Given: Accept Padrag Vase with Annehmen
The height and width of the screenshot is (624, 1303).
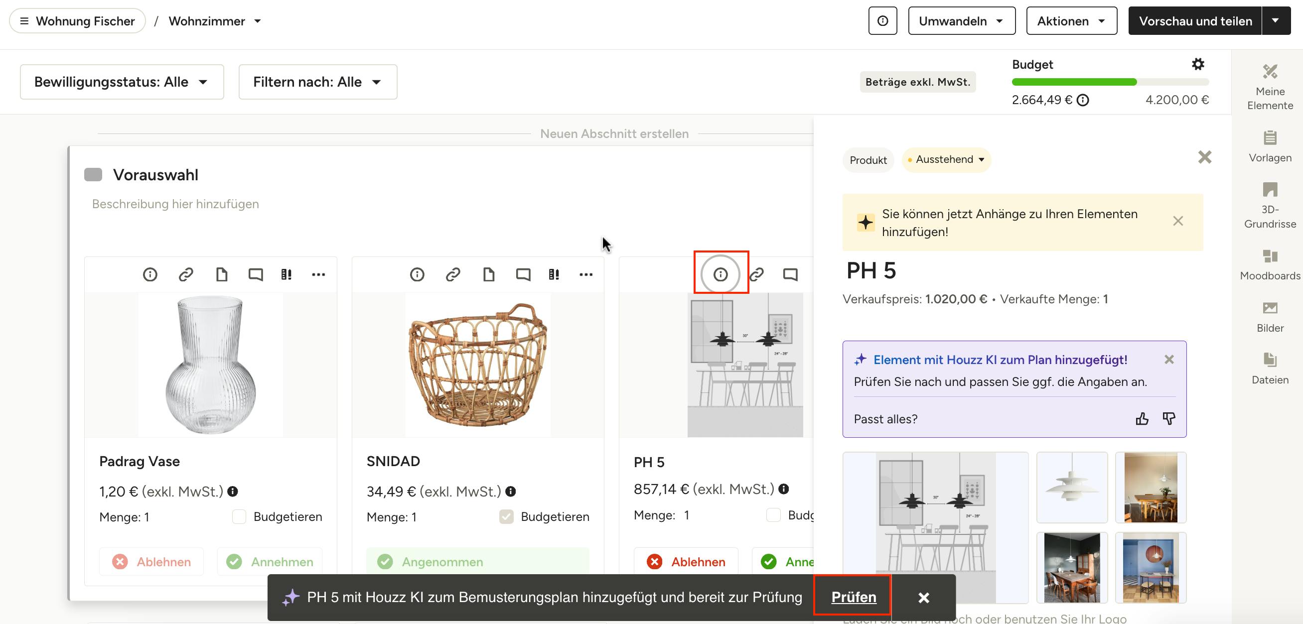Looking at the screenshot, I should [x=270, y=561].
